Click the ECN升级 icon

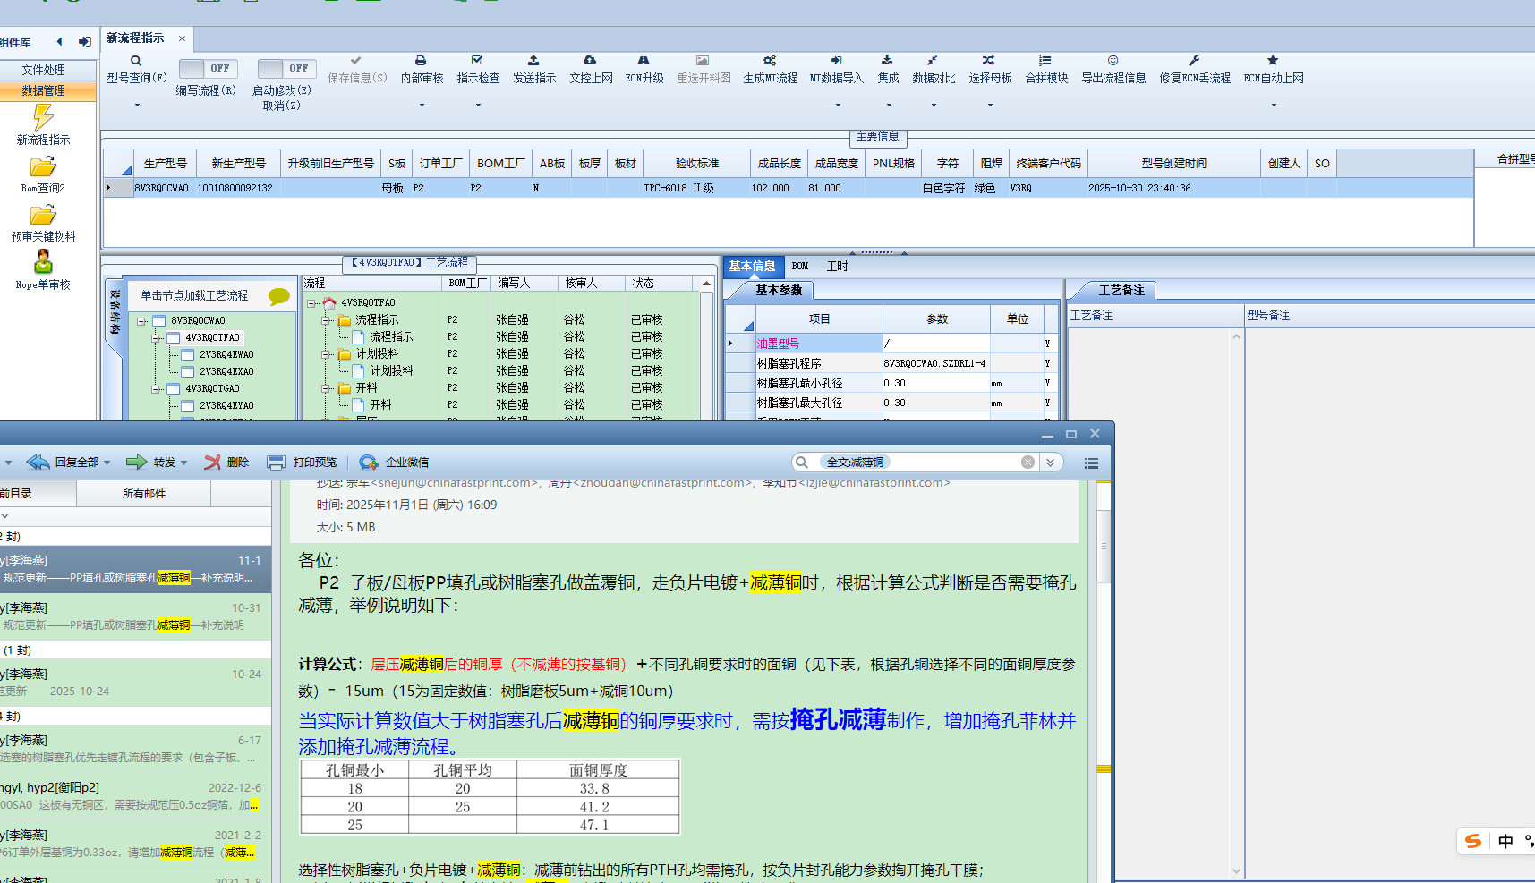(x=644, y=61)
